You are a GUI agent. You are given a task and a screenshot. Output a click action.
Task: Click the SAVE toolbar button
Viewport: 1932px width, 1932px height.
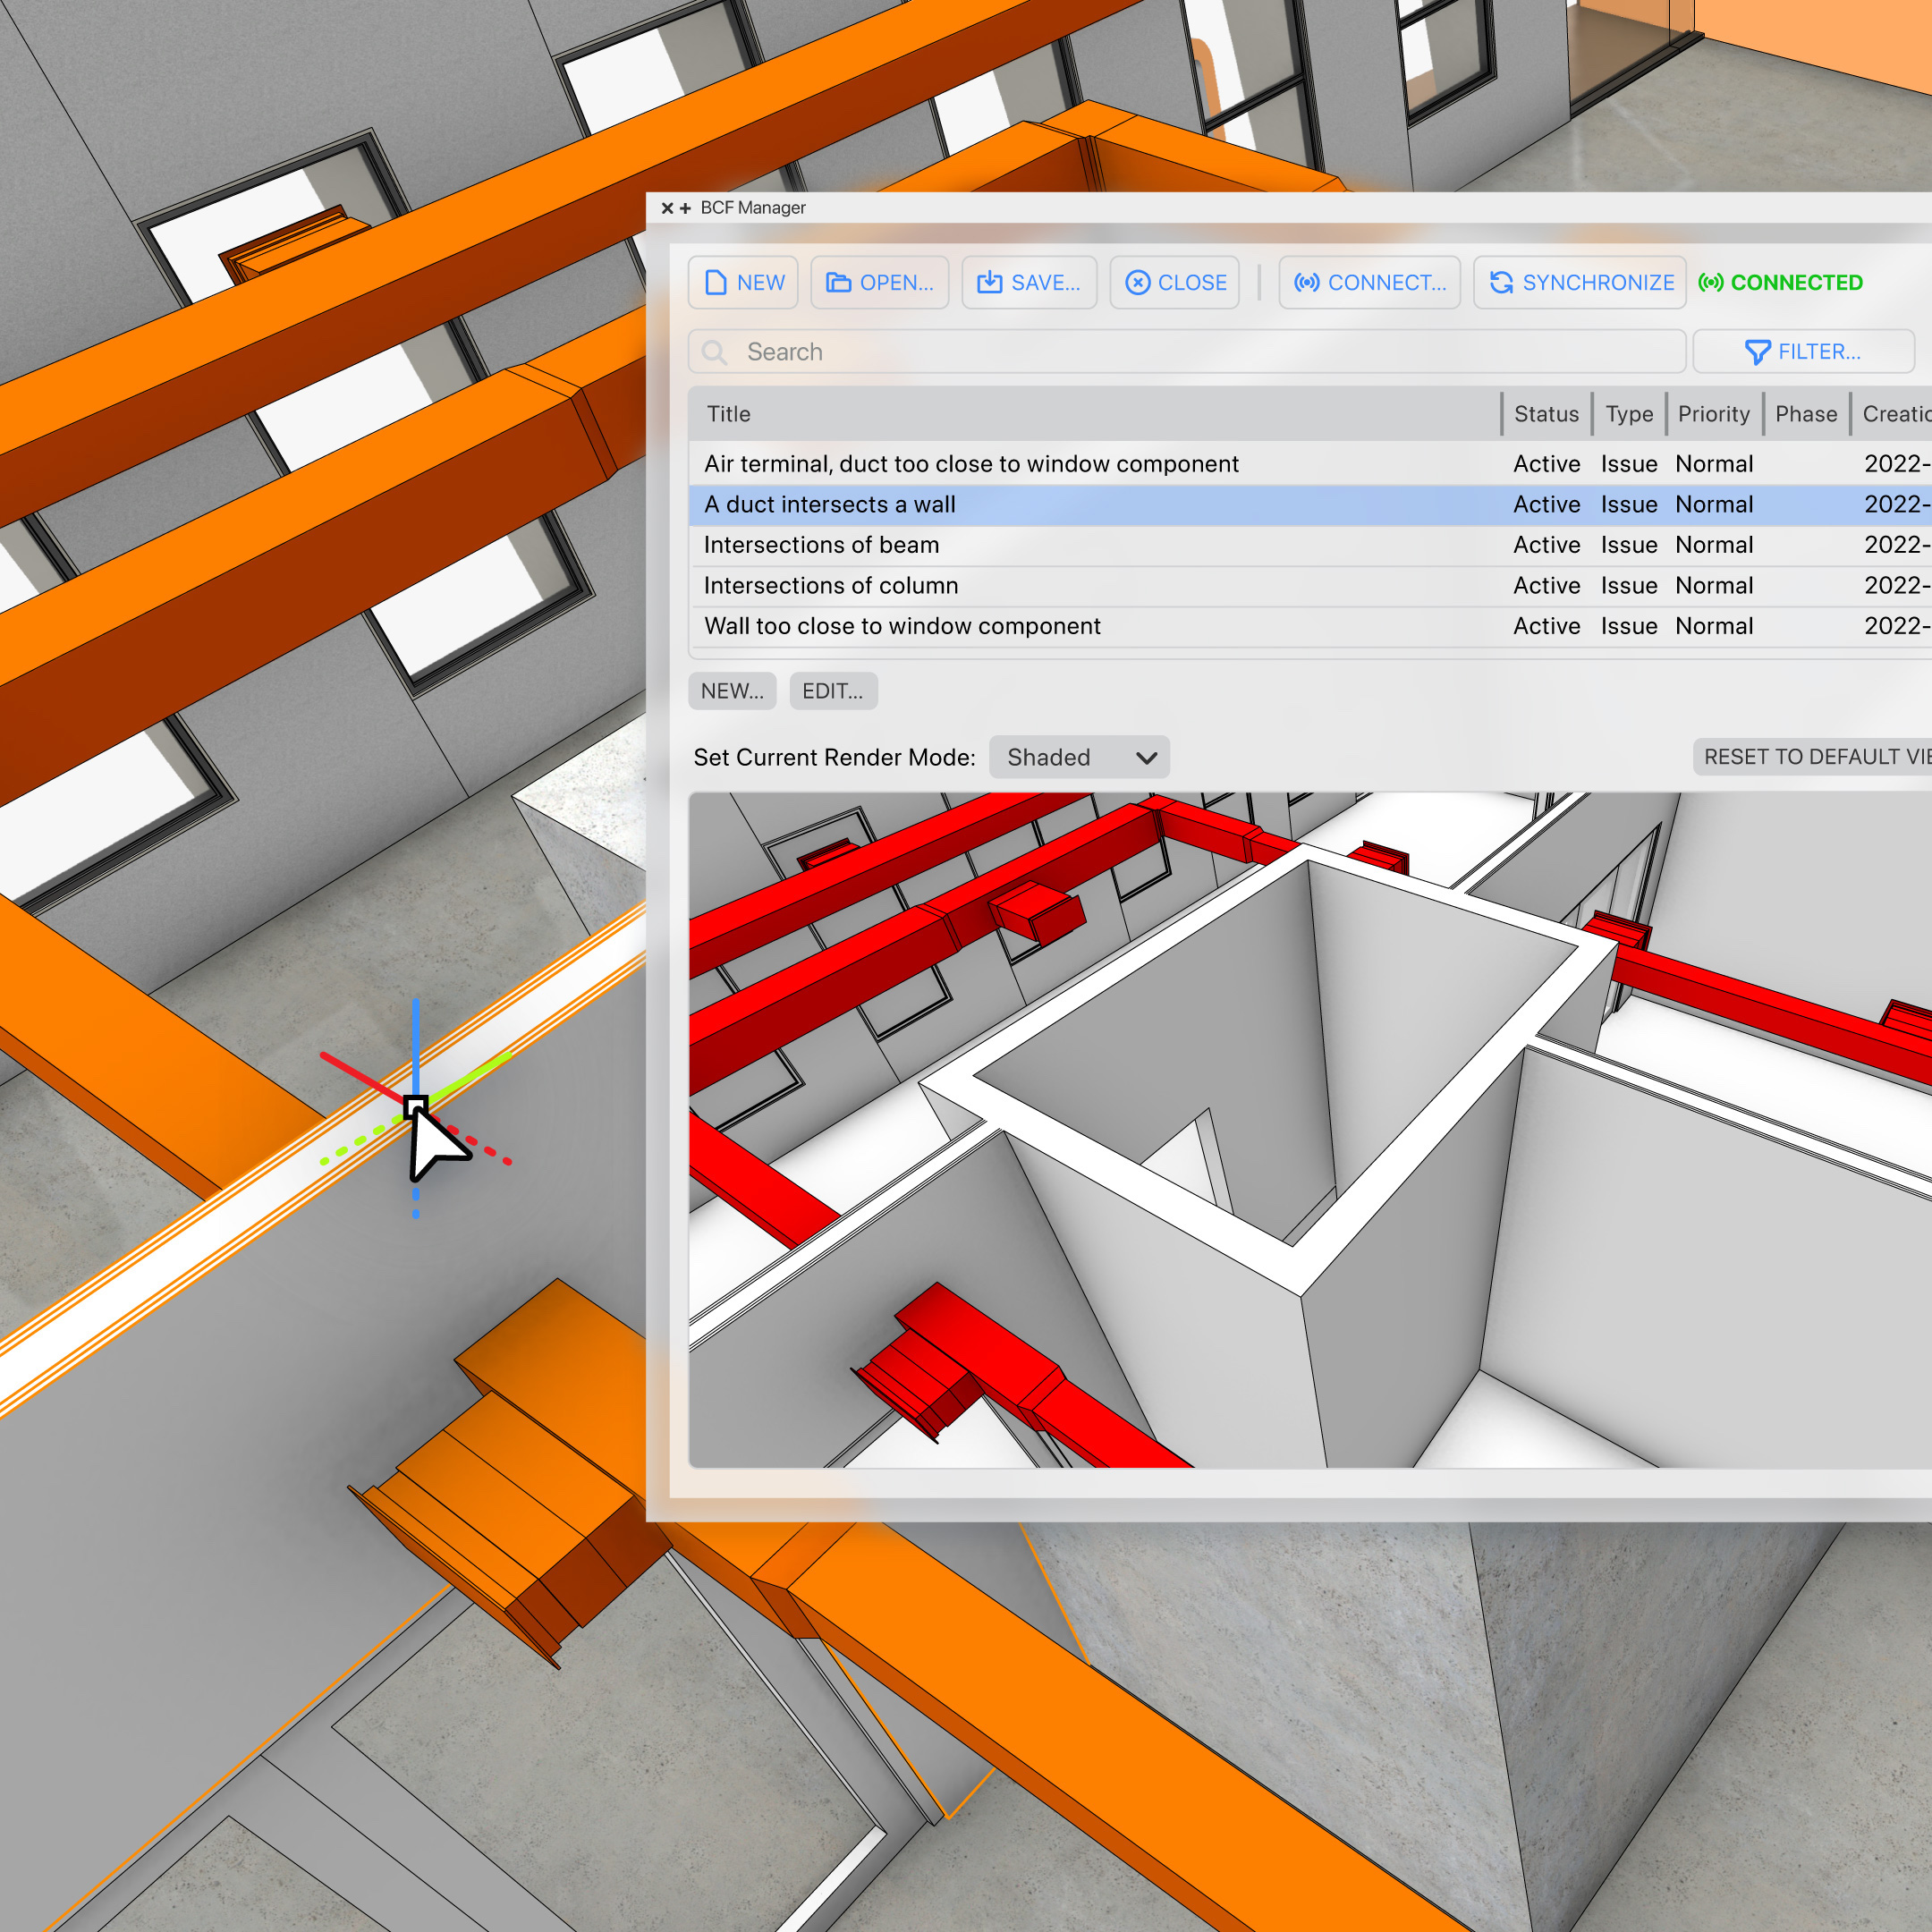coord(1028,283)
